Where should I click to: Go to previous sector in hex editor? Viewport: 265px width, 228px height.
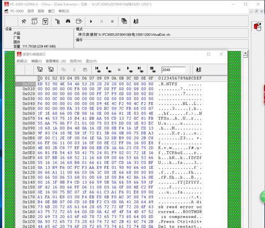109,69
